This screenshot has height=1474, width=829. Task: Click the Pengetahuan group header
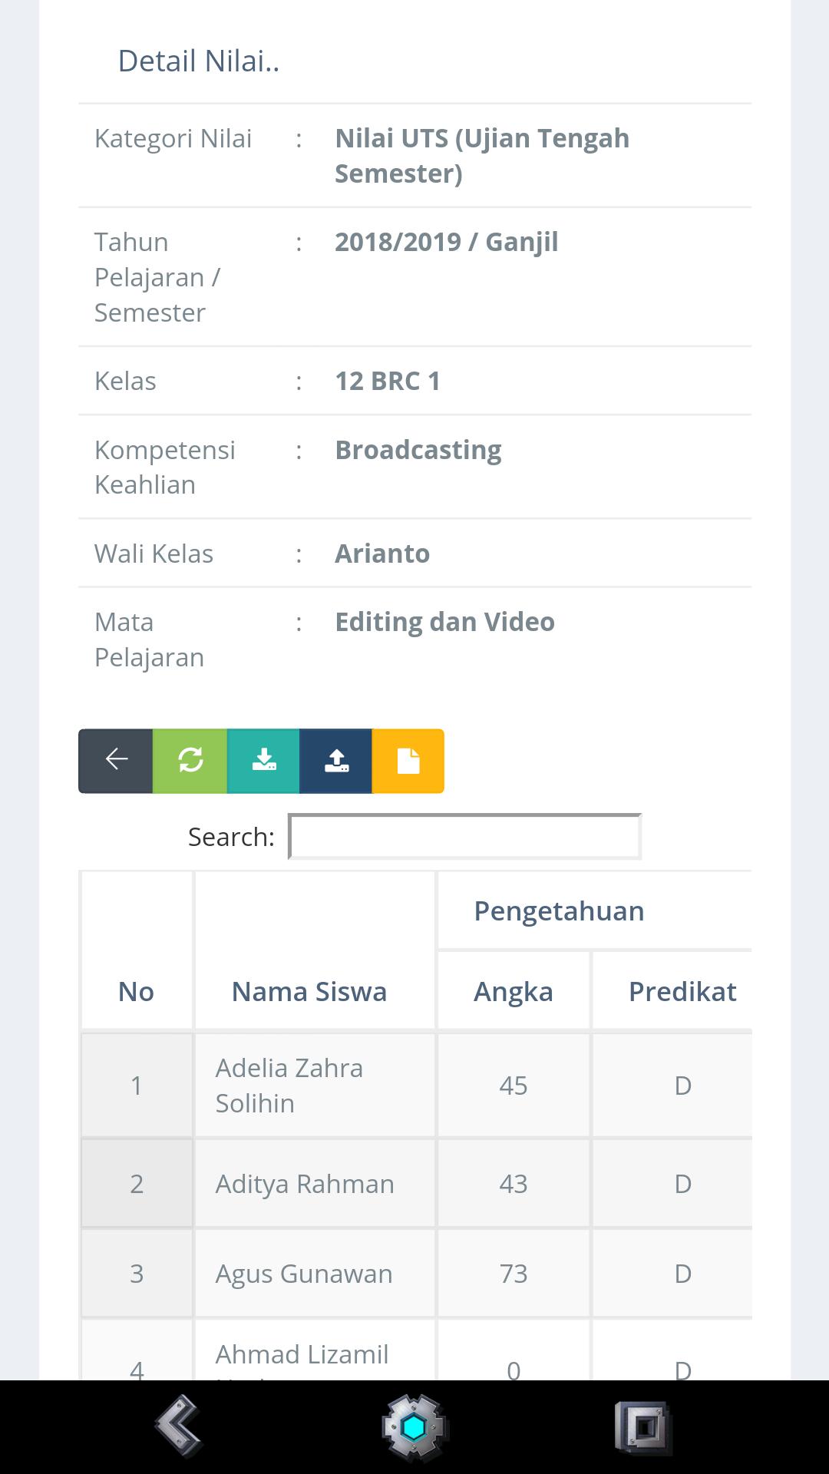click(559, 911)
